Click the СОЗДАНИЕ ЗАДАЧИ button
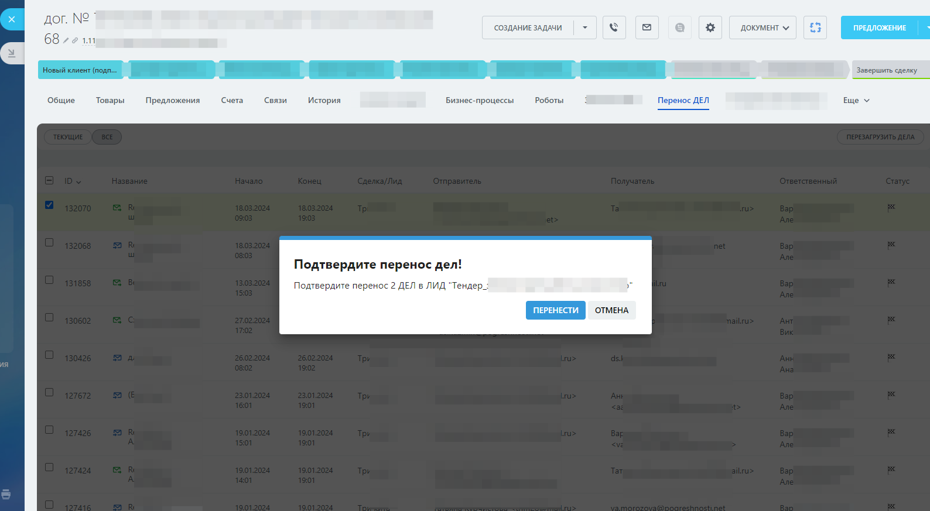 [528, 28]
